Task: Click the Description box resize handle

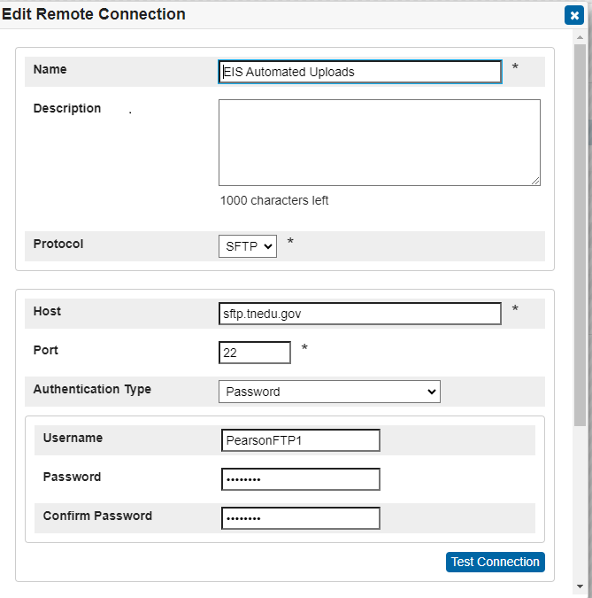Action: click(x=535, y=181)
